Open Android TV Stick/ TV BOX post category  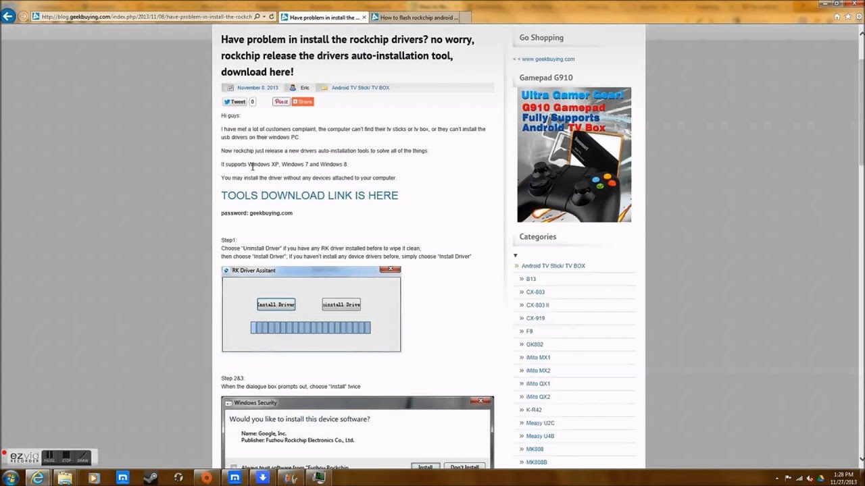click(x=360, y=88)
